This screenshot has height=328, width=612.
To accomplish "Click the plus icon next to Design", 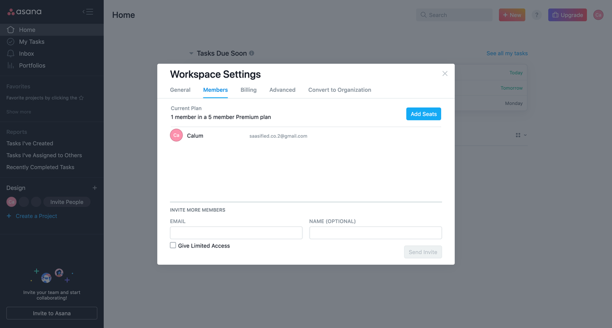I will pos(94,188).
